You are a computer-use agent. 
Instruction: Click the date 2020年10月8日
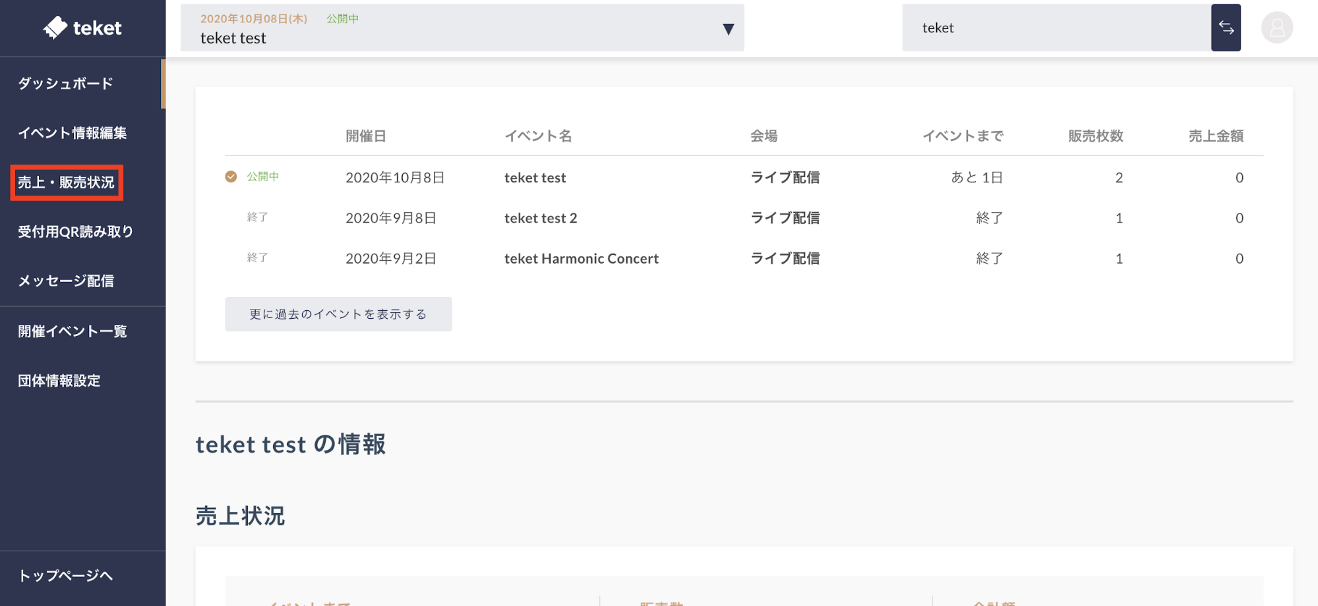pyautogui.click(x=395, y=177)
